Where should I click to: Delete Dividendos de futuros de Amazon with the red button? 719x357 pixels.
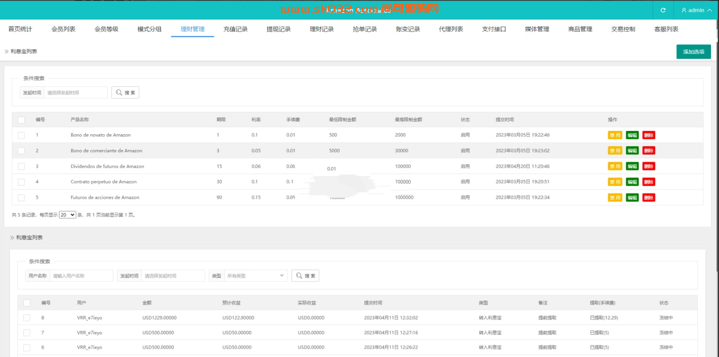point(649,166)
